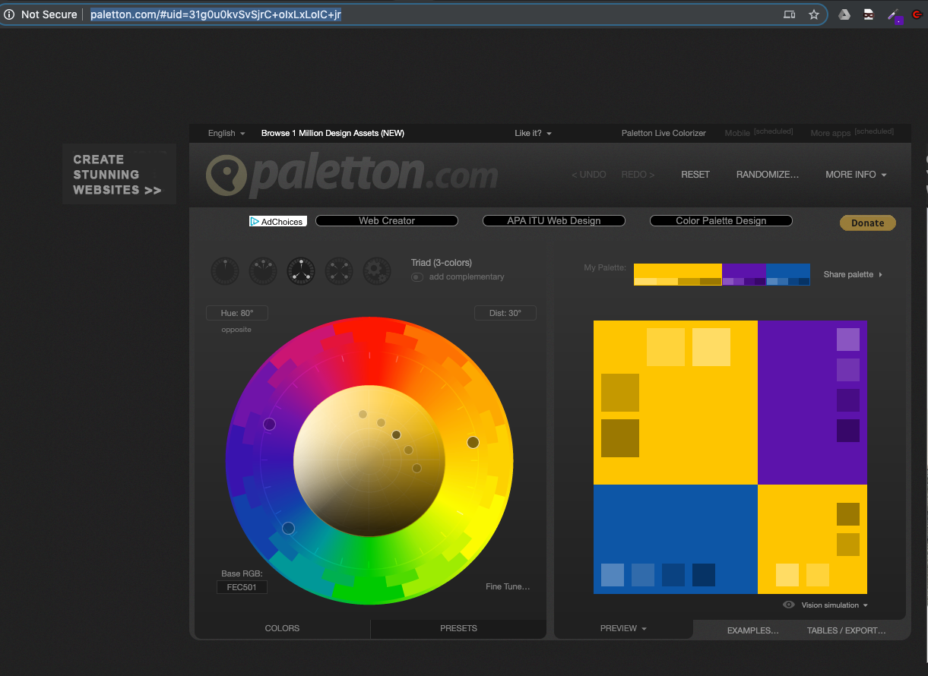The height and width of the screenshot is (676, 928).
Task: Expand the MORE INFO menu
Action: (x=856, y=175)
